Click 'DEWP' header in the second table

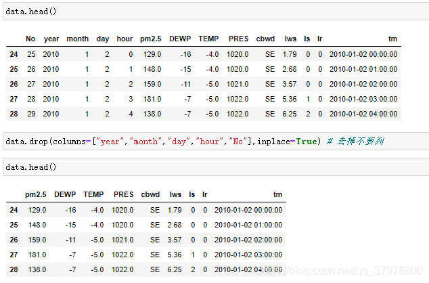[x=65, y=194]
